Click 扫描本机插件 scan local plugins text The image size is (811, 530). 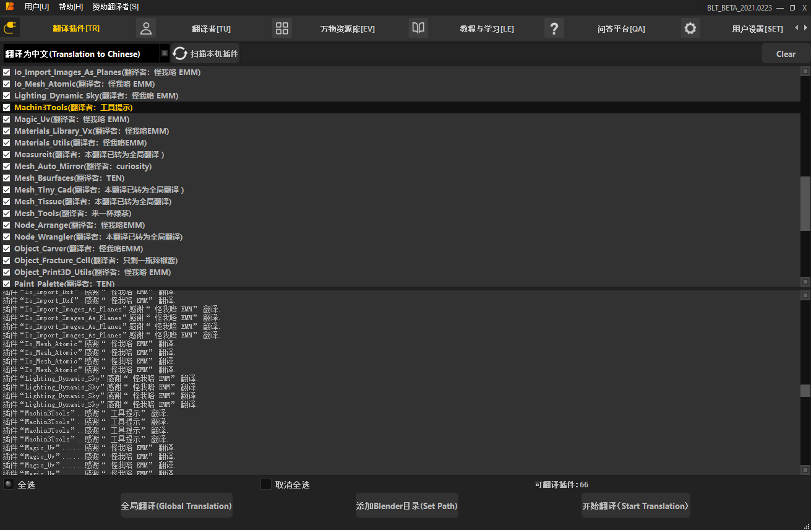pyautogui.click(x=214, y=54)
